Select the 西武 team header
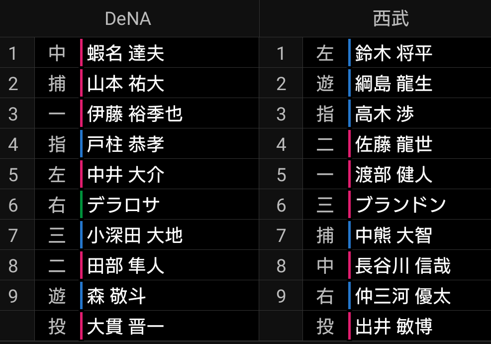 click(x=391, y=19)
